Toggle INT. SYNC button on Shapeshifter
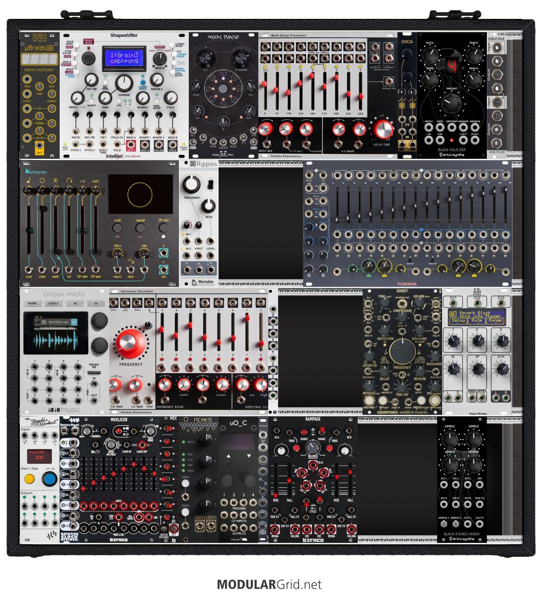 coord(105,82)
